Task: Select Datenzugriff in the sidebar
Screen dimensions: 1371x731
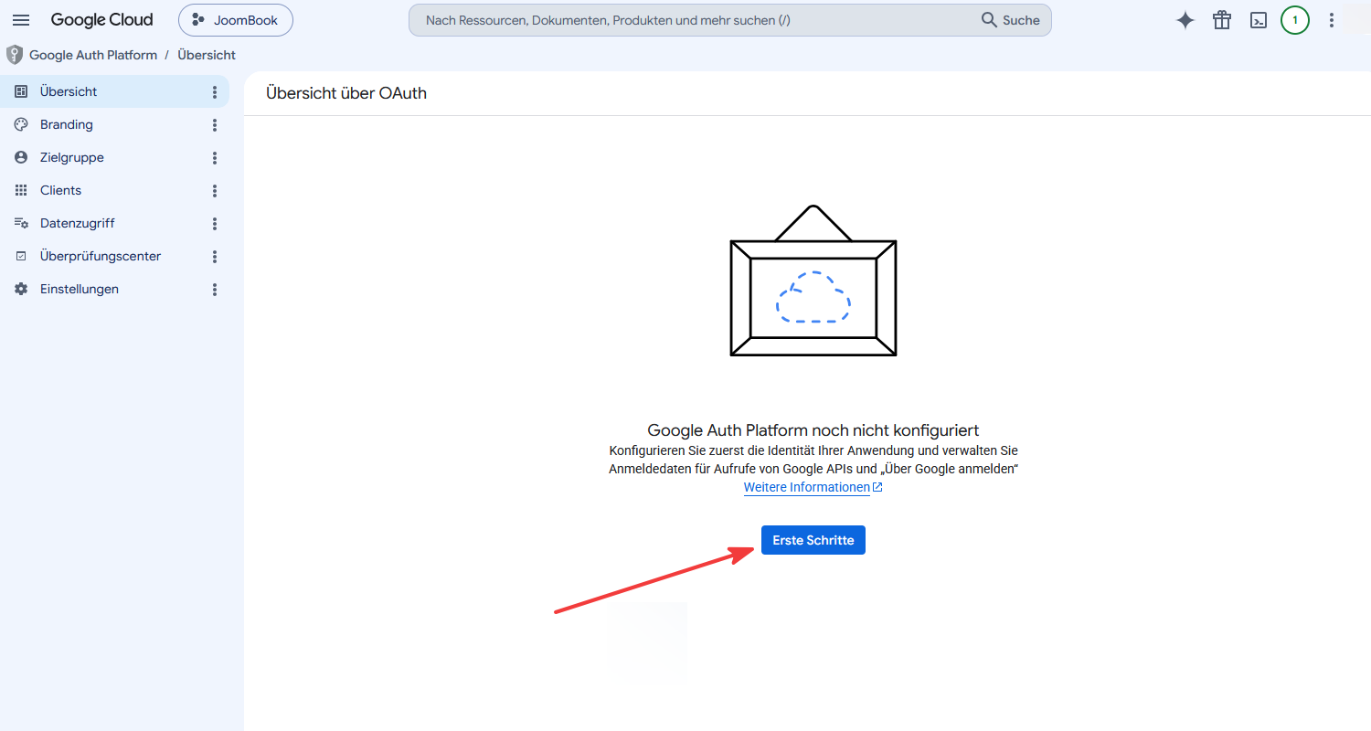Action: pyautogui.click(x=114, y=223)
